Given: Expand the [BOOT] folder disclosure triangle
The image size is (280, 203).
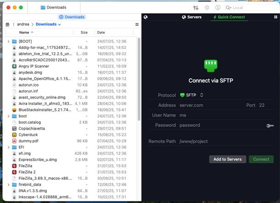Looking at the screenshot, I should (x=8, y=41).
